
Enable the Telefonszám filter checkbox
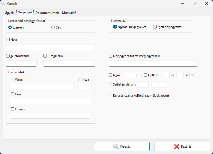click(8, 56)
